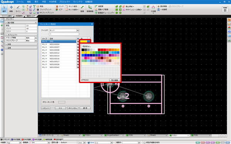Viewport: 231px width, 144px height.
Task: Open the ドラッグ移動 property dropdown
Action: (36, 38)
